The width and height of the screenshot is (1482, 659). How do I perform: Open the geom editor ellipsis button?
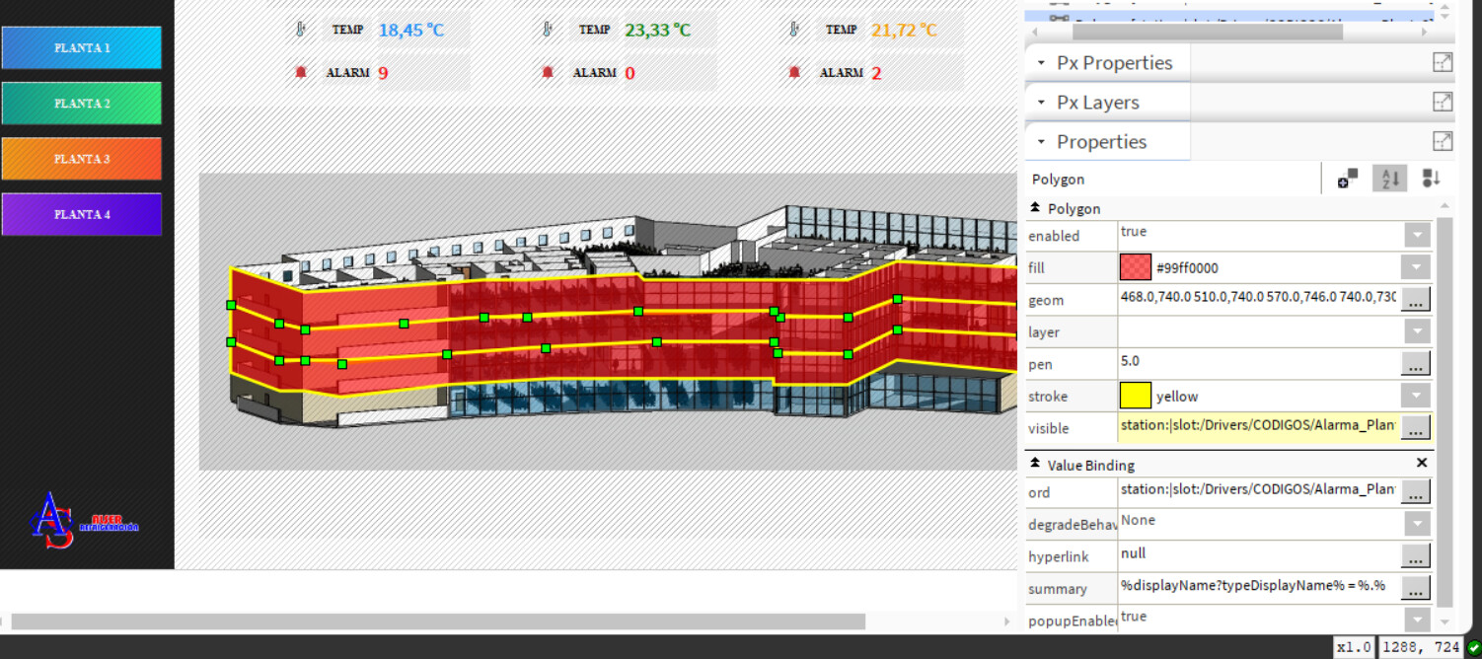(x=1415, y=299)
